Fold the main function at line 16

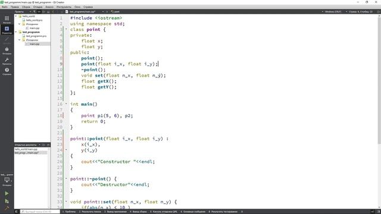[x=66, y=104]
